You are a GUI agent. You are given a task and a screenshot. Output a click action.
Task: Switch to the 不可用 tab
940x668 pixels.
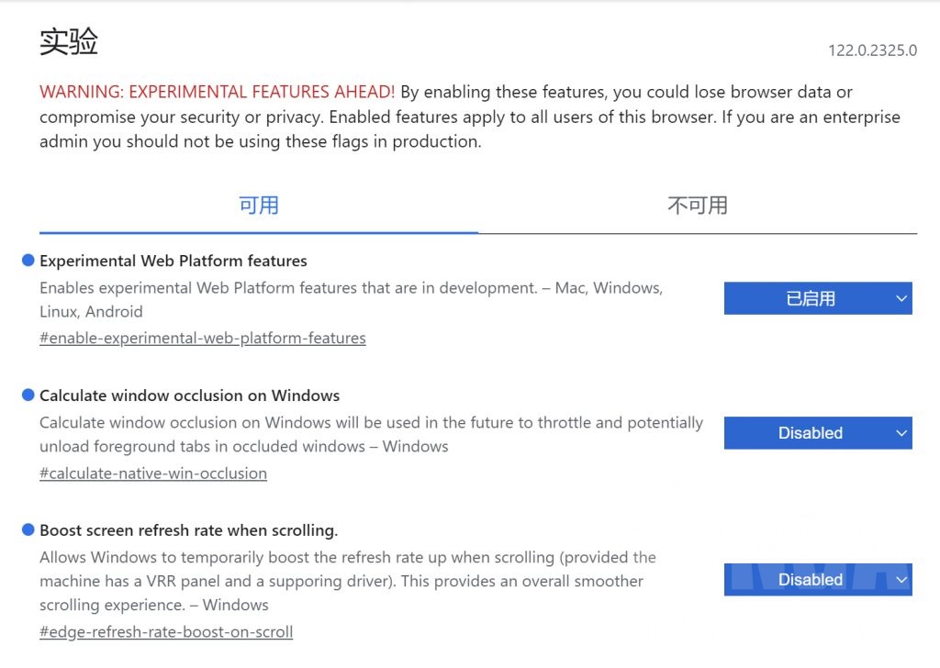coord(697,206)
